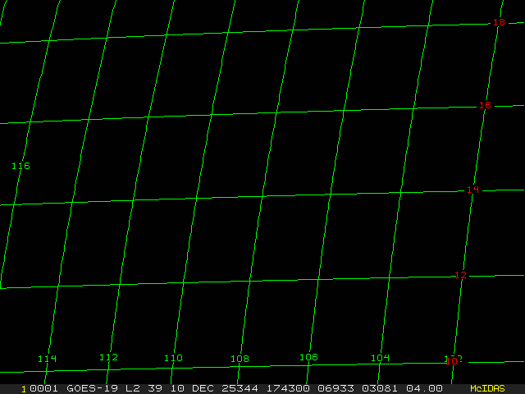Click the 106 longitude label
Image resolution: width=525 pixels, height=394 pixels.
click(x=308, y=357)
